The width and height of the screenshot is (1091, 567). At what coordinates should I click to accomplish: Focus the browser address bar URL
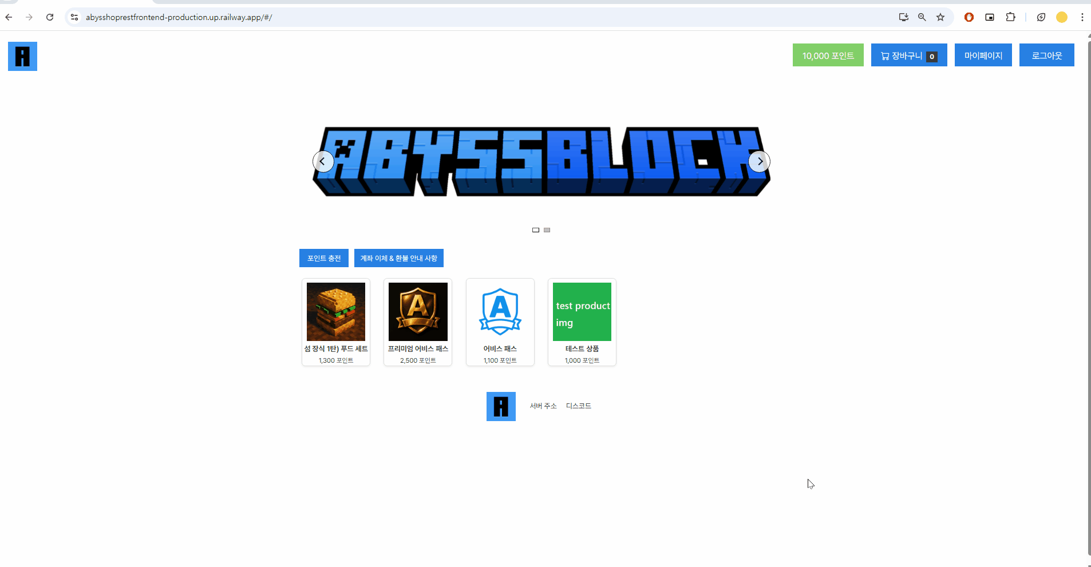click(x=179, y=17)
